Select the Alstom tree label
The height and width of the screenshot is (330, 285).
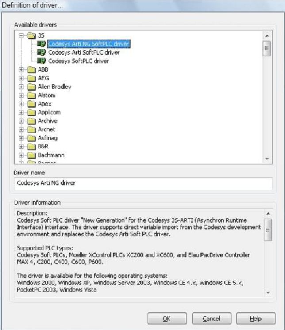point(46,95)
